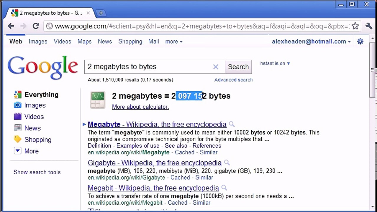Open Images in the top navigation
The width and height of the screenshot is (377, 212).
click(x=38, y=42)
